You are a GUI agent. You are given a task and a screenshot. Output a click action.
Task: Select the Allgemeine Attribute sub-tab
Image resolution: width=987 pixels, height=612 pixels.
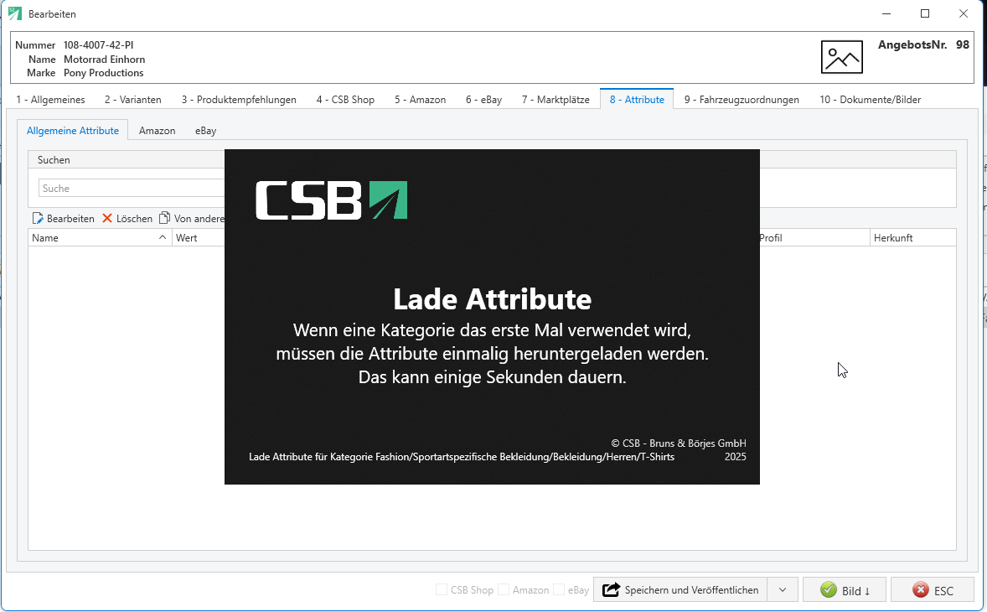(x=72, y=130)
